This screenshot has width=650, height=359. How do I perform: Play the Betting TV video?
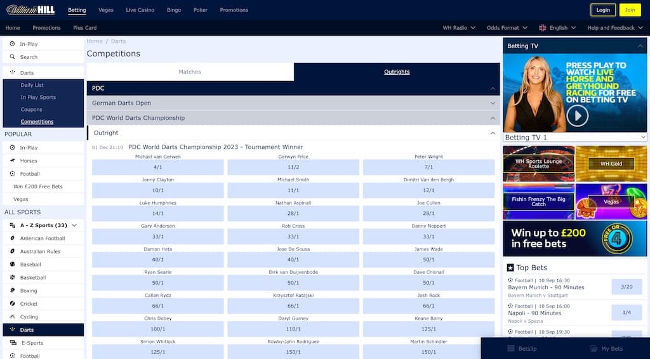[x=577, y=115]
